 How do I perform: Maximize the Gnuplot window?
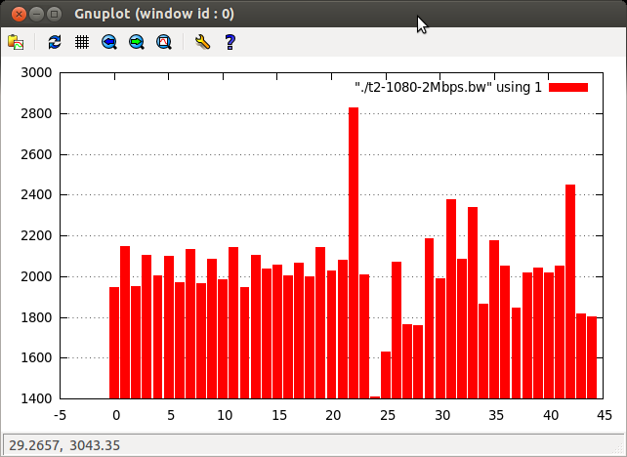click(x=55, y=15)
